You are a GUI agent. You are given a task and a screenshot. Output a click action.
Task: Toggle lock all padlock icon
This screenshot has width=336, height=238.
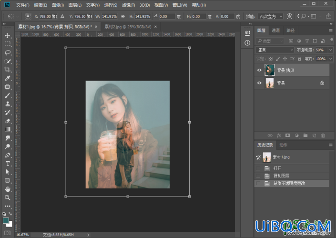[x=300, y=59]
